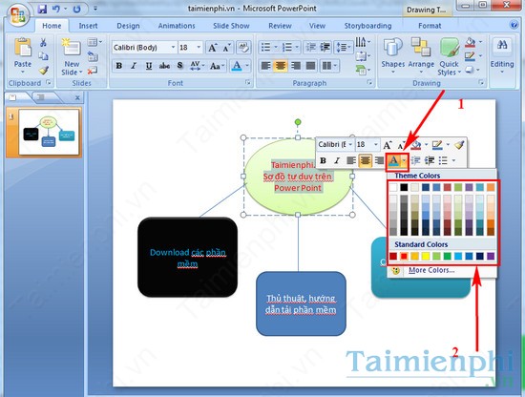Toggle Align Right in ribbon Paragraph group

(x=295, y=66)
